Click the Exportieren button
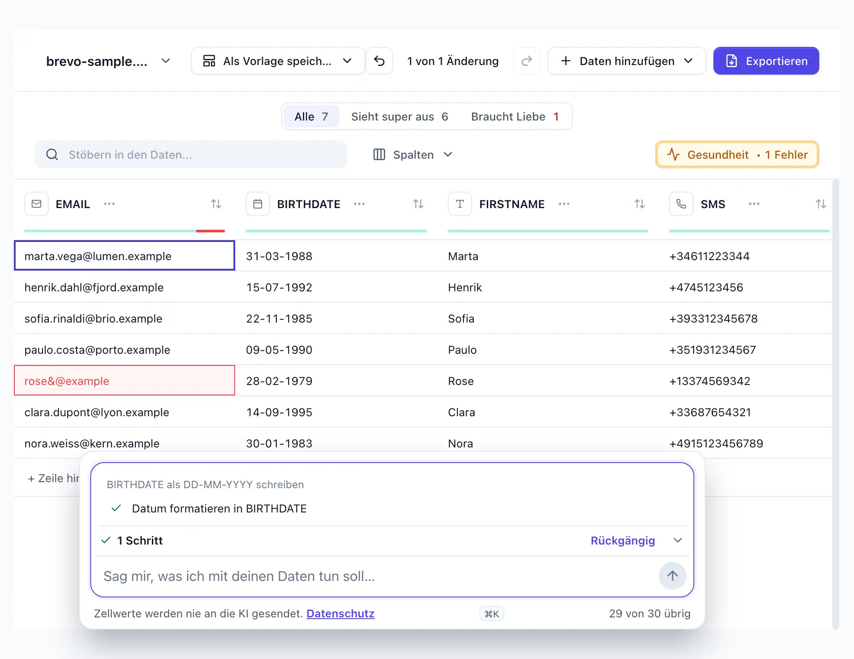The height and width of the screenshot is (659, 854). click(766, 61)
